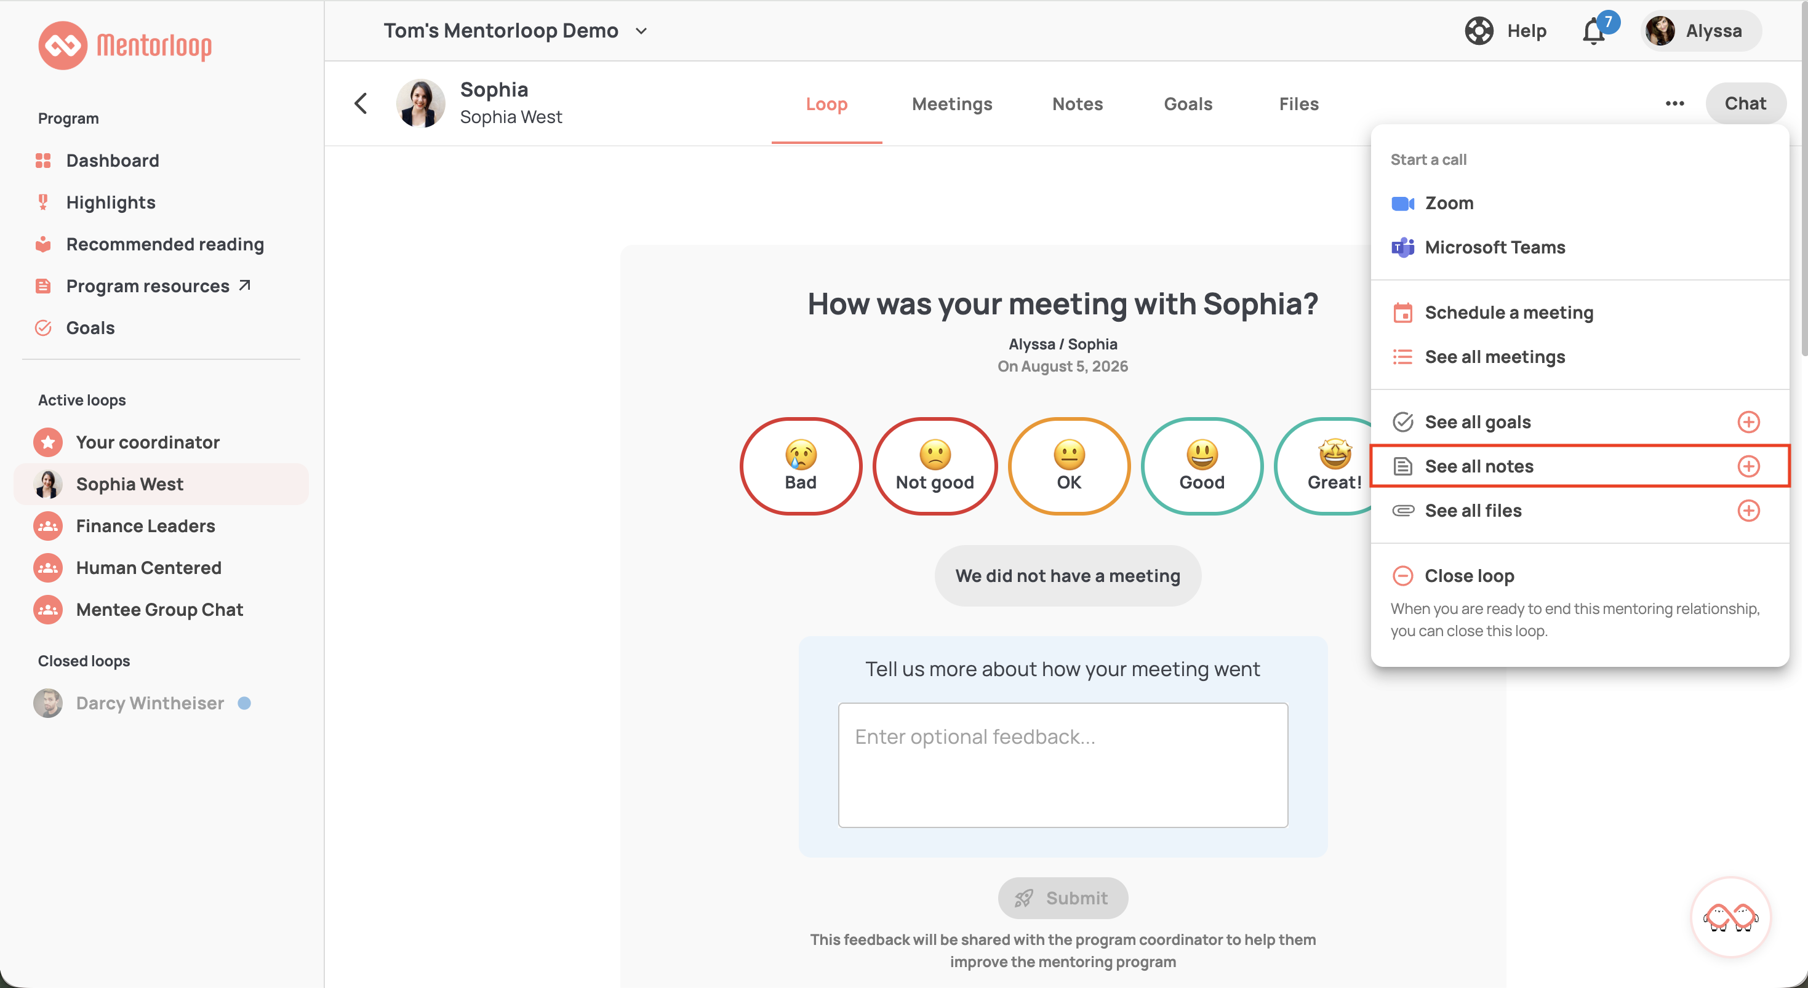
Task: Click the Close loop minus icon
Action: point(1402,576)
